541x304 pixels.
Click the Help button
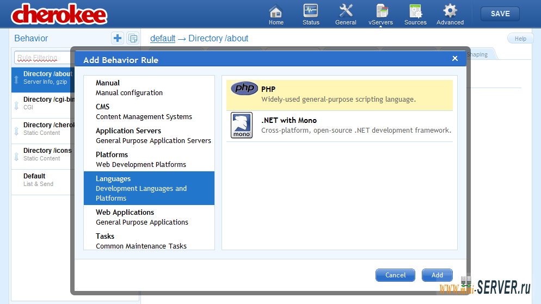pos(520,39)
